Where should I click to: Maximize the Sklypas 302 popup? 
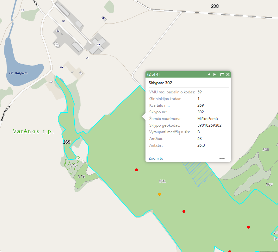click(x=222, y=74)
